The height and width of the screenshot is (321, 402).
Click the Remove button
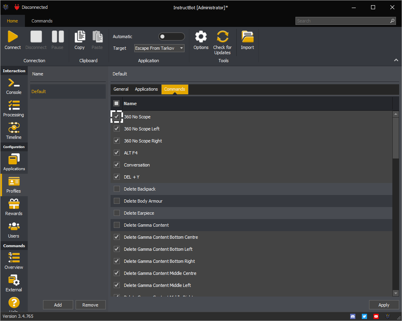pos(90,305)
